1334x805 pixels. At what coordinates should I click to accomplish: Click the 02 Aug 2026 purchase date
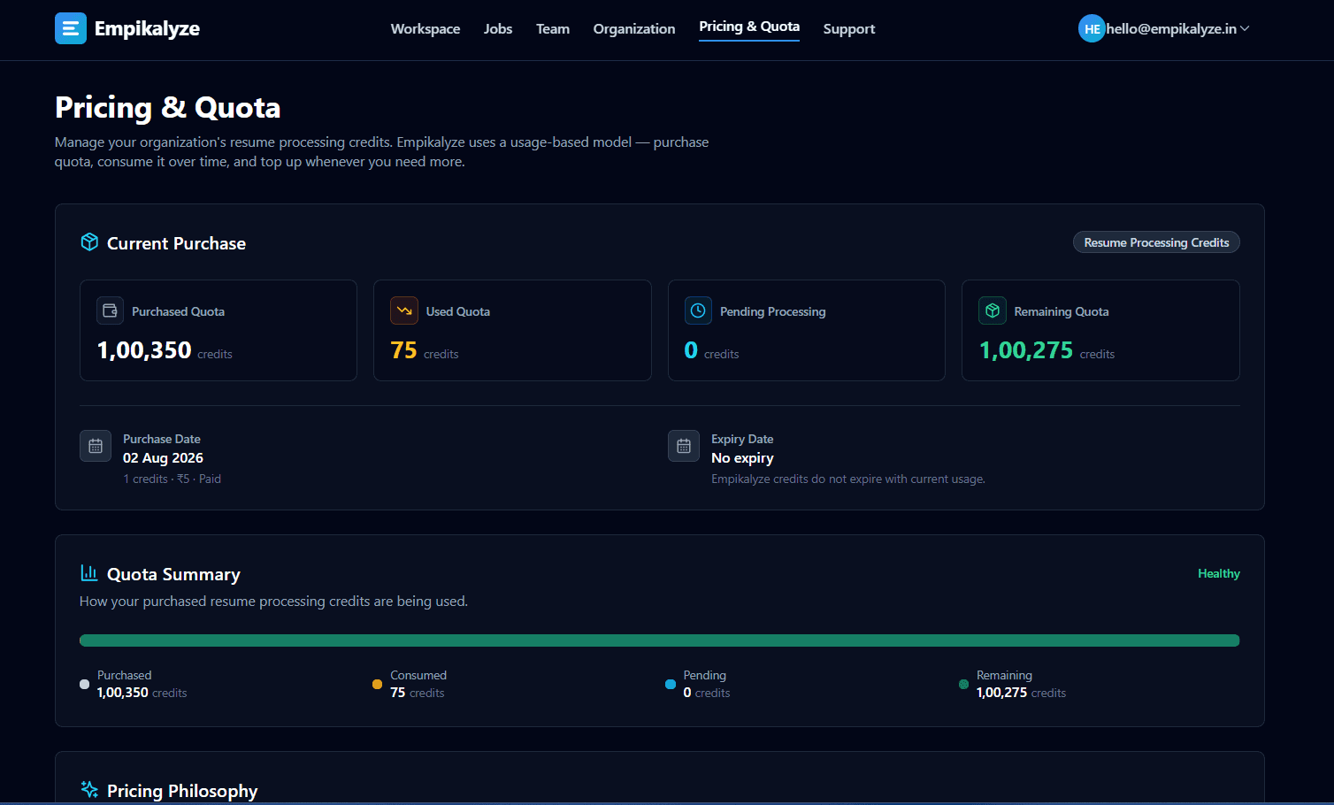pos(163,458)
